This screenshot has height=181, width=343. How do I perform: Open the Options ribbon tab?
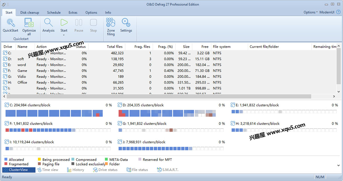[91, 13]
